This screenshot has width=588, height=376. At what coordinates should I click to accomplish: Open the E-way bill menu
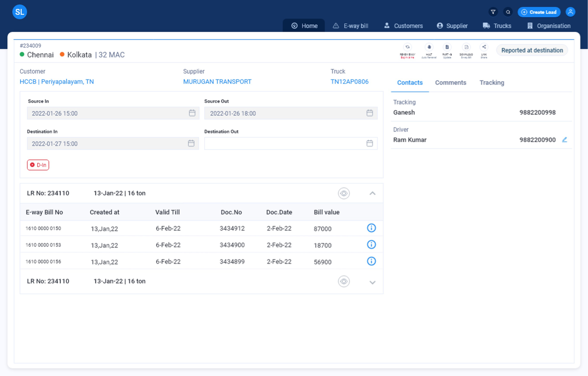click(x=350, y=26)
